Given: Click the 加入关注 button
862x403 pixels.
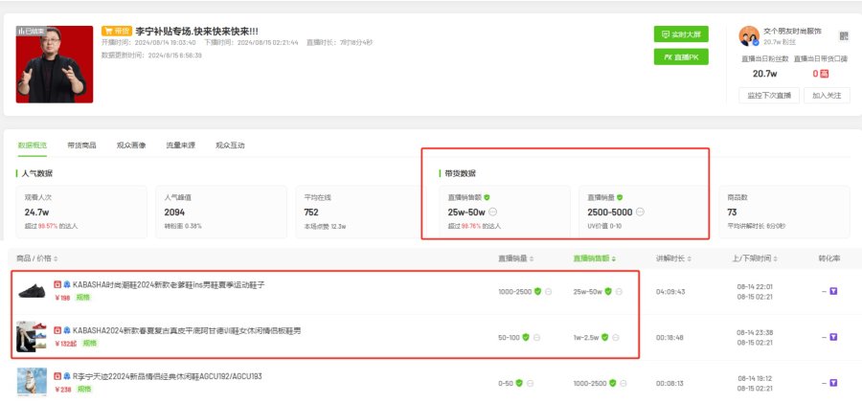Looking at the screenshot, I should click(827, 95).
